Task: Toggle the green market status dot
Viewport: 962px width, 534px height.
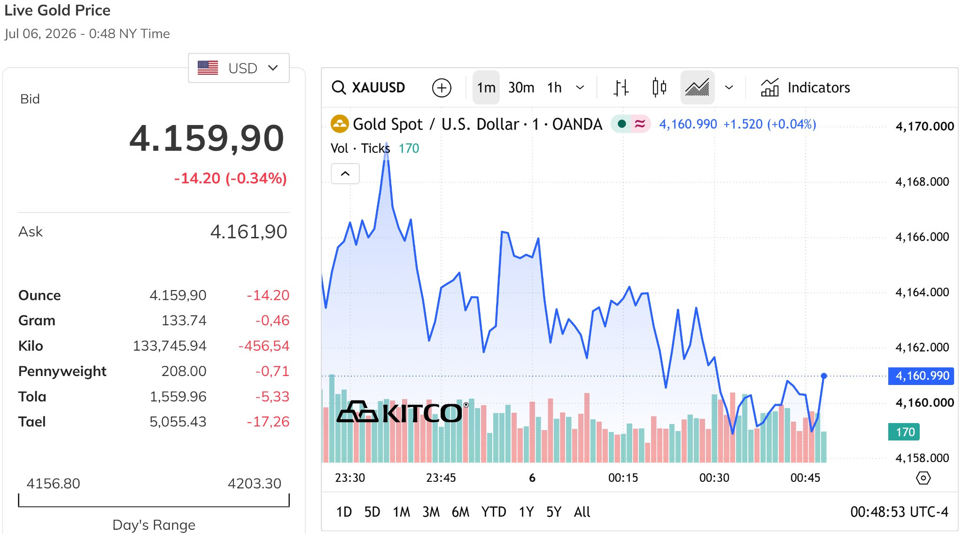Action: (621, 124)
